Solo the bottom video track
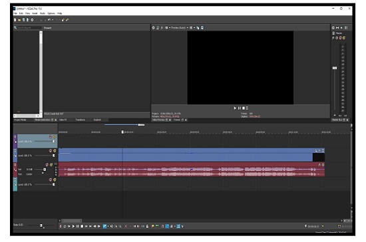This screenshot has width=366, height=242. coord(55,180)
